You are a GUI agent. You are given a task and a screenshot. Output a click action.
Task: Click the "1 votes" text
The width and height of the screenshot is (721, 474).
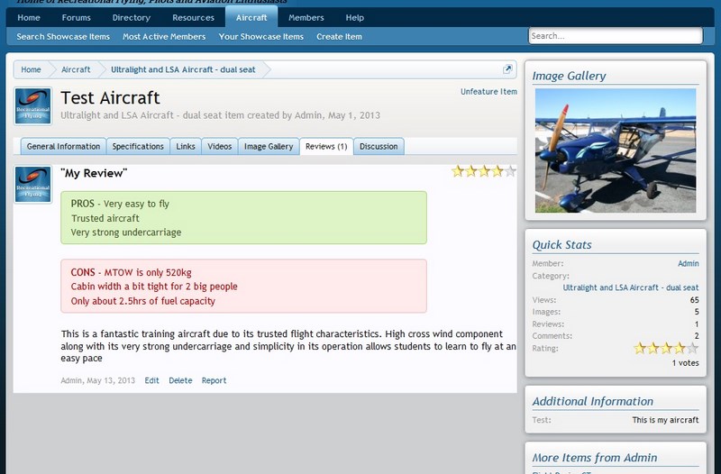point(685,363)
